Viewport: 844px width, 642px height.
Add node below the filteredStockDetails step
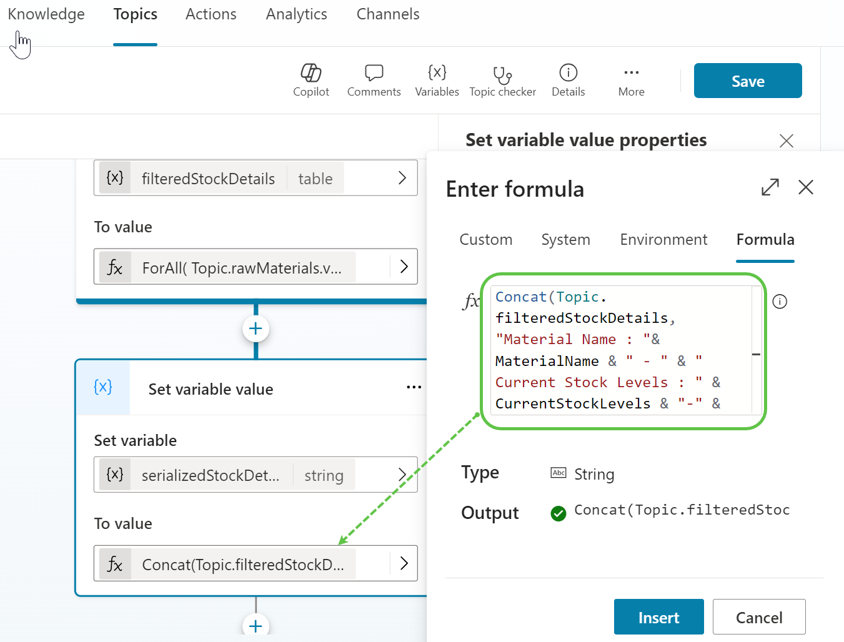click(256, 328)
